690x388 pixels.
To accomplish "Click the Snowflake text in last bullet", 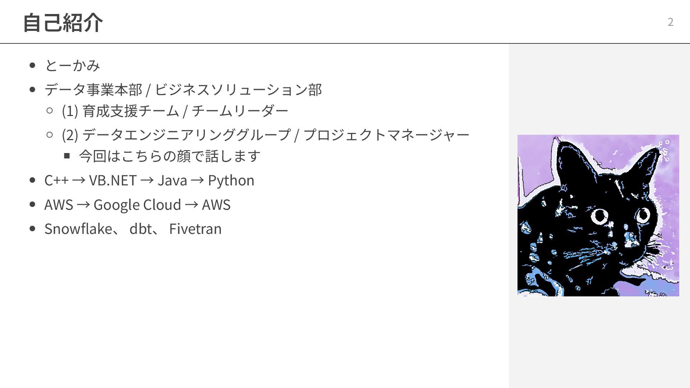I will (78, 229).
